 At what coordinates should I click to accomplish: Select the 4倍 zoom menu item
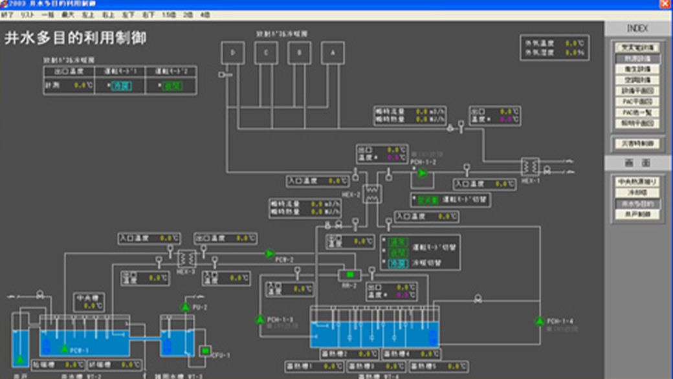tap(205, 14)
